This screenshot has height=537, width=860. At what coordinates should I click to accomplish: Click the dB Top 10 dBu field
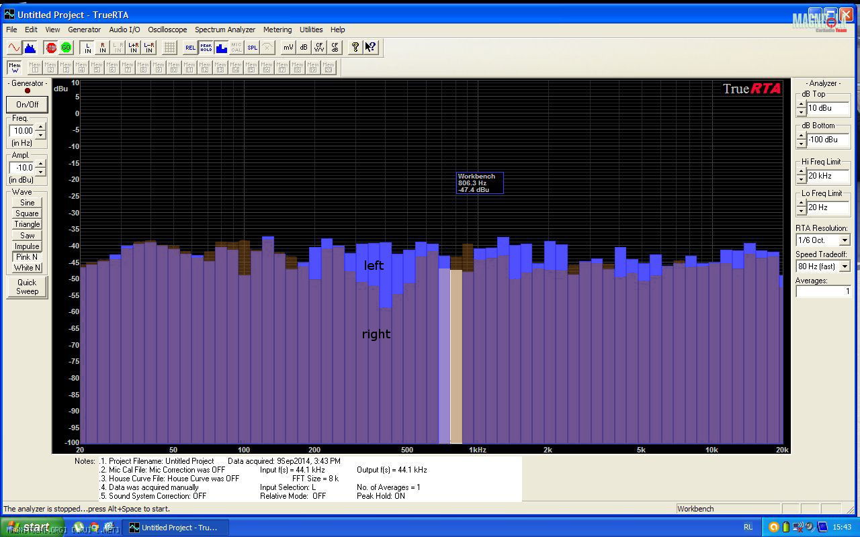click(x=828, y=108)
